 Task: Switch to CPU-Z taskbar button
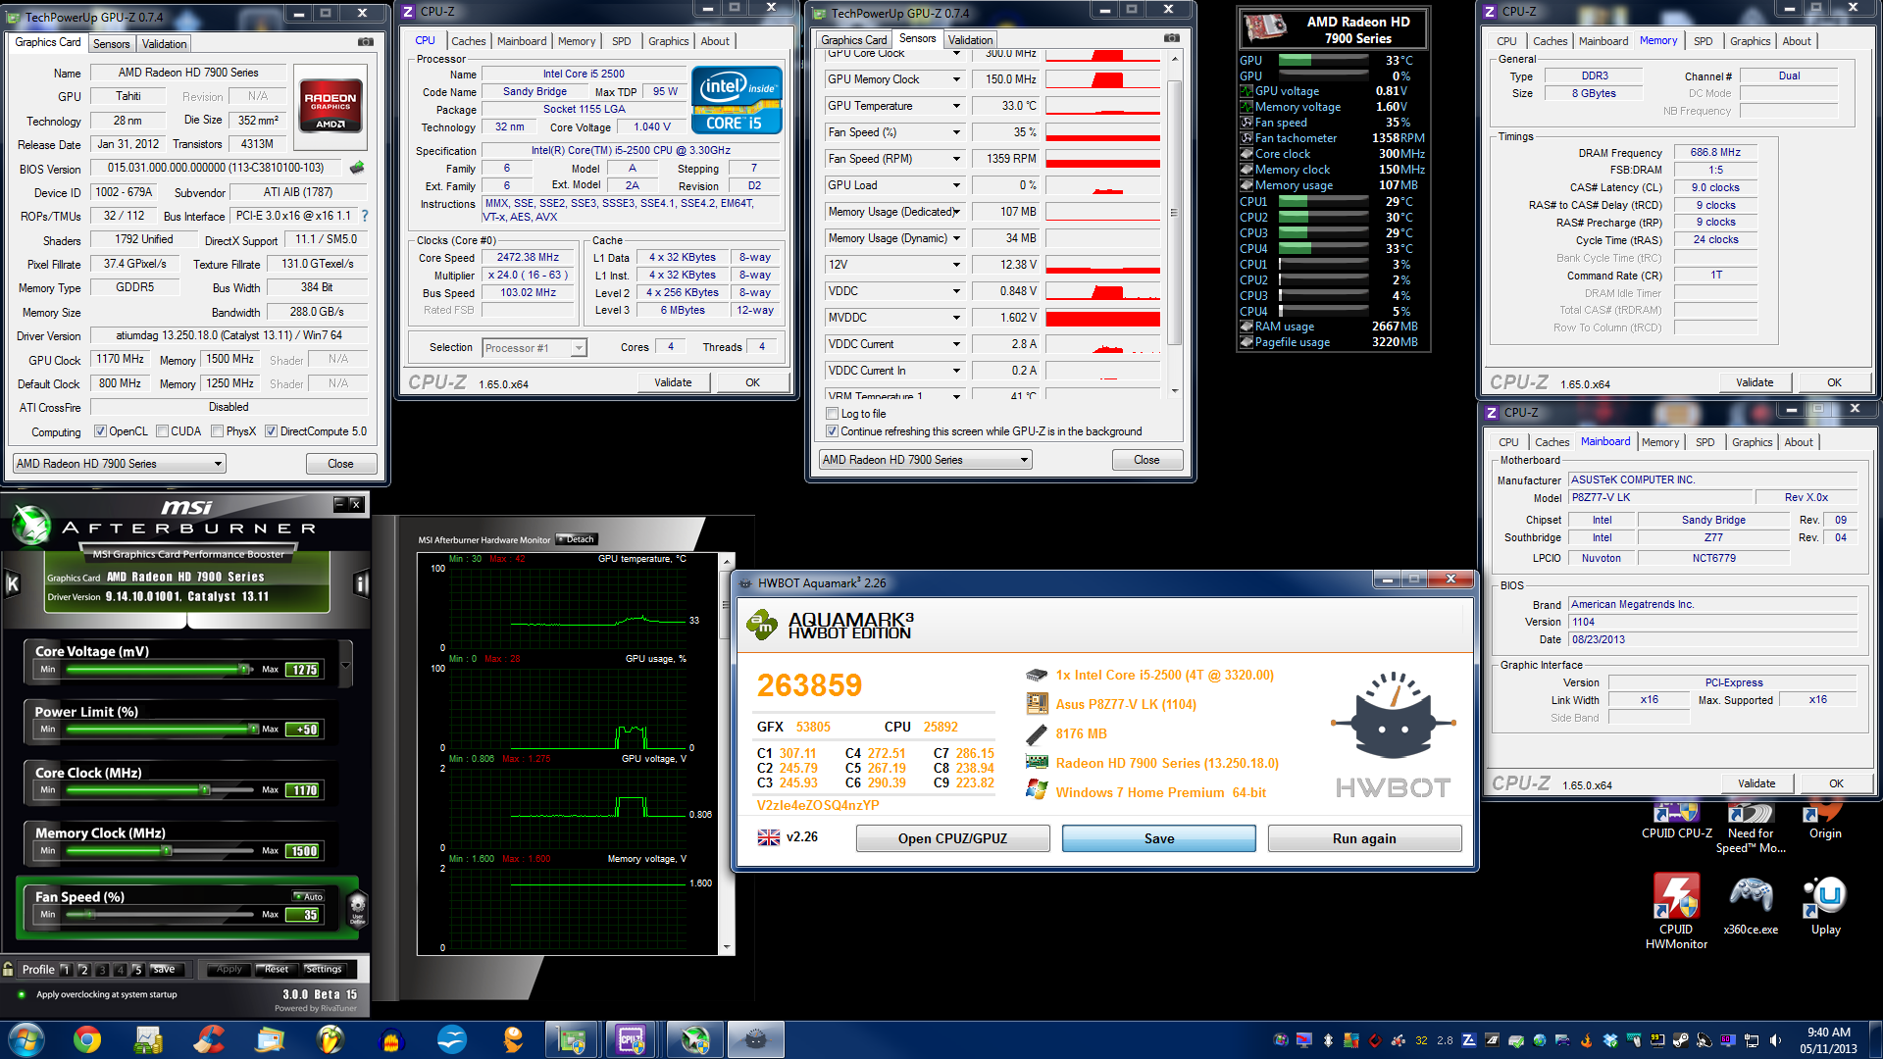coord(632,1039)
